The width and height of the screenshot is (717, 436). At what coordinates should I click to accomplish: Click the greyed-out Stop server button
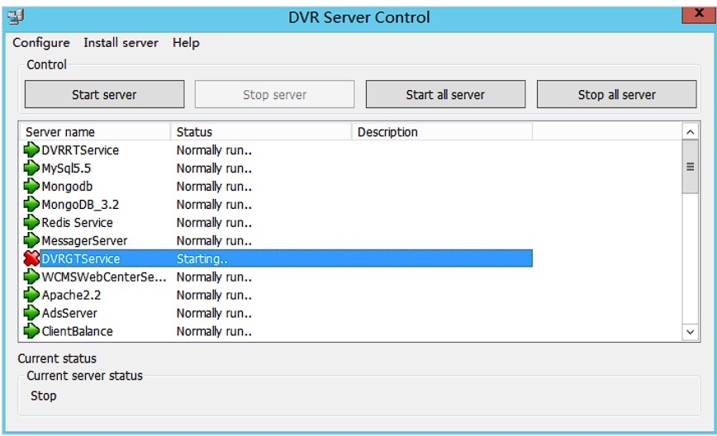pyautogui.click(x=274, y=95)
